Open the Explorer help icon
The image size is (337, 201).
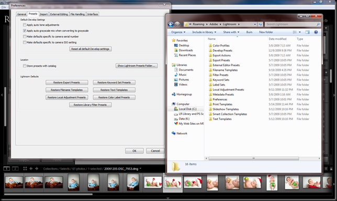point(316,32)
